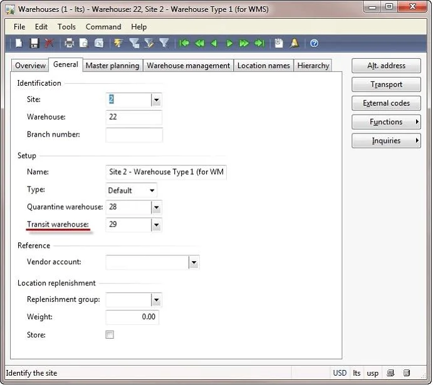Viewport: 433px width, 385px height.
Task: Open the Tools menu
Action: 66,27
